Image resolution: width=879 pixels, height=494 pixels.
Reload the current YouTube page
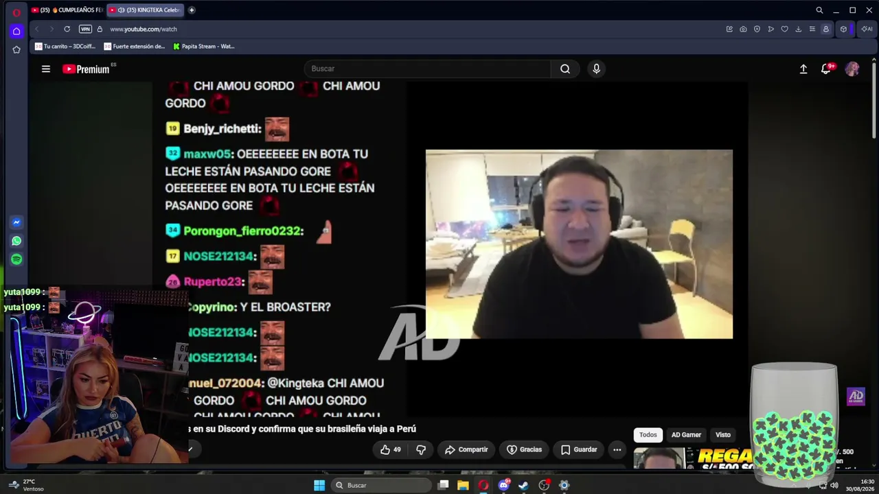[67, 29]
